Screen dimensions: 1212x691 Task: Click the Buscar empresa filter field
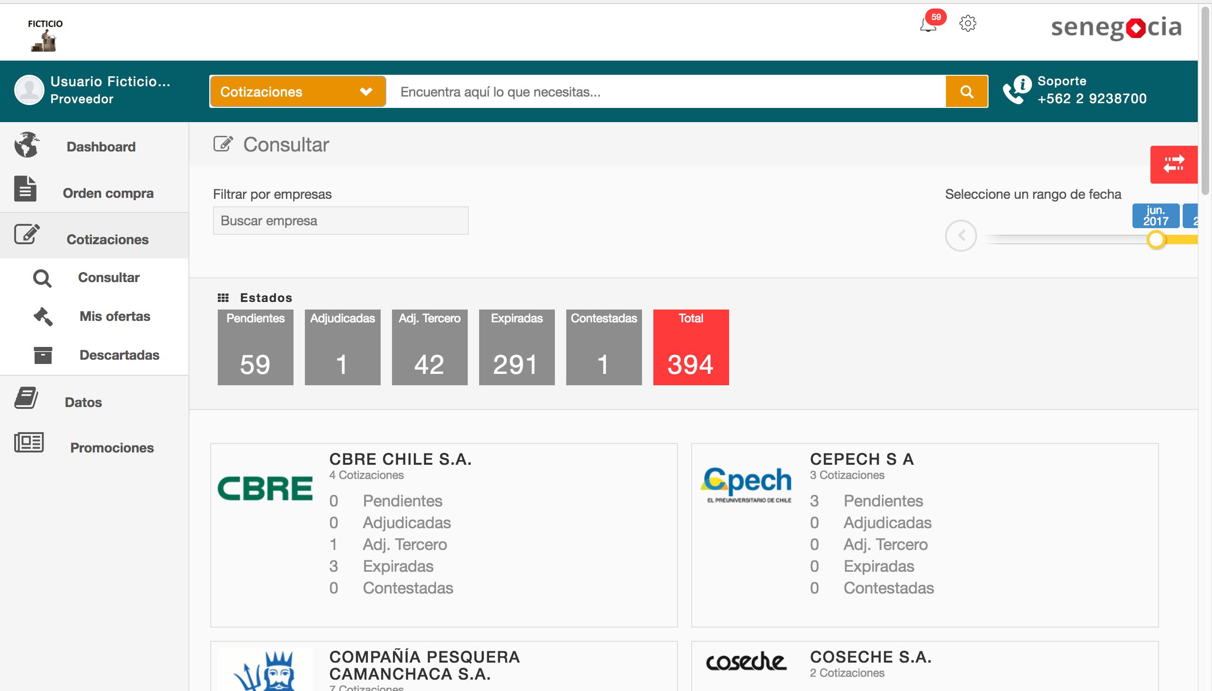(x=340, y=221)
